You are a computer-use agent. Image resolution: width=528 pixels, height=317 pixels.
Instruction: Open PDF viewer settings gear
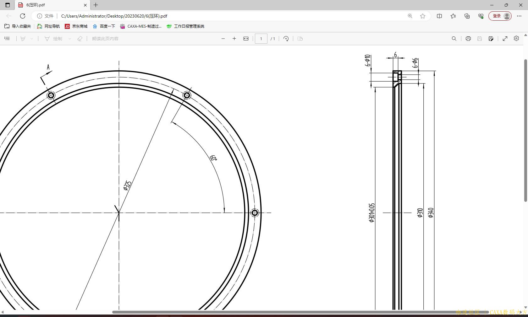(x=516, y=38)
